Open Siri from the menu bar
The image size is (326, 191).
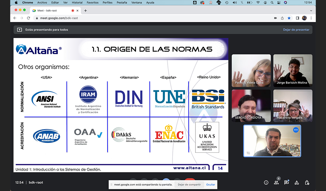286,3
